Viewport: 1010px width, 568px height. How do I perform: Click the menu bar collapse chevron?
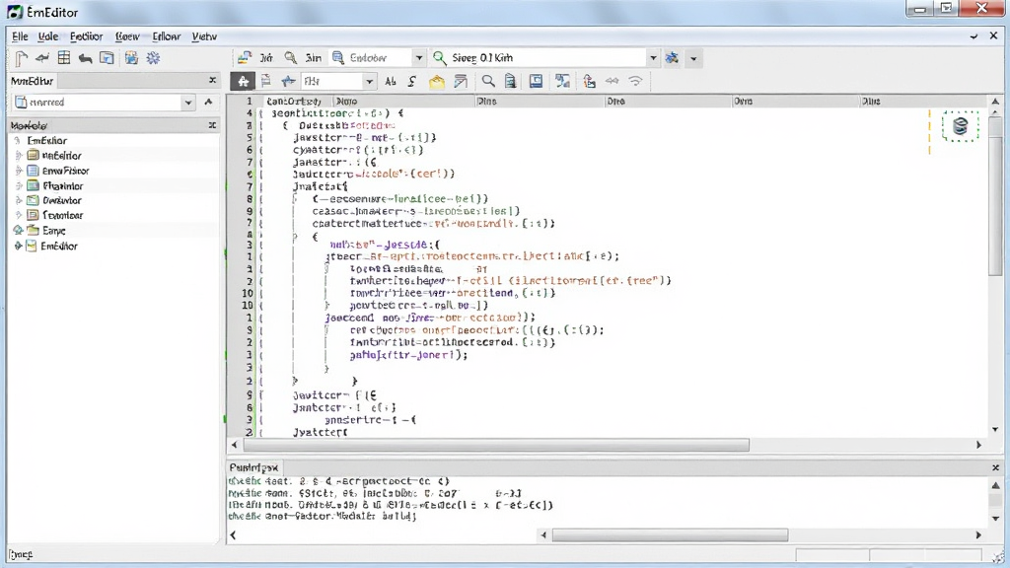(x=974, y=36)
